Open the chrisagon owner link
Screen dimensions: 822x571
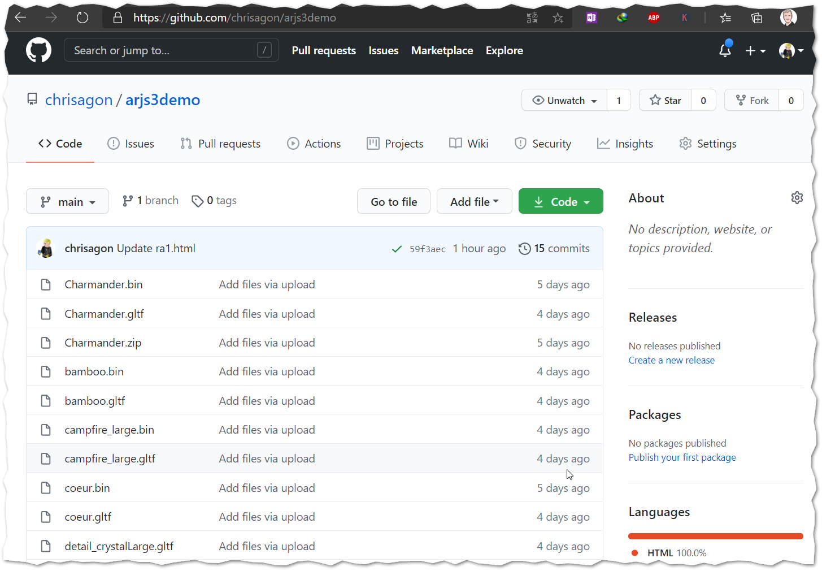coord(79,100)
